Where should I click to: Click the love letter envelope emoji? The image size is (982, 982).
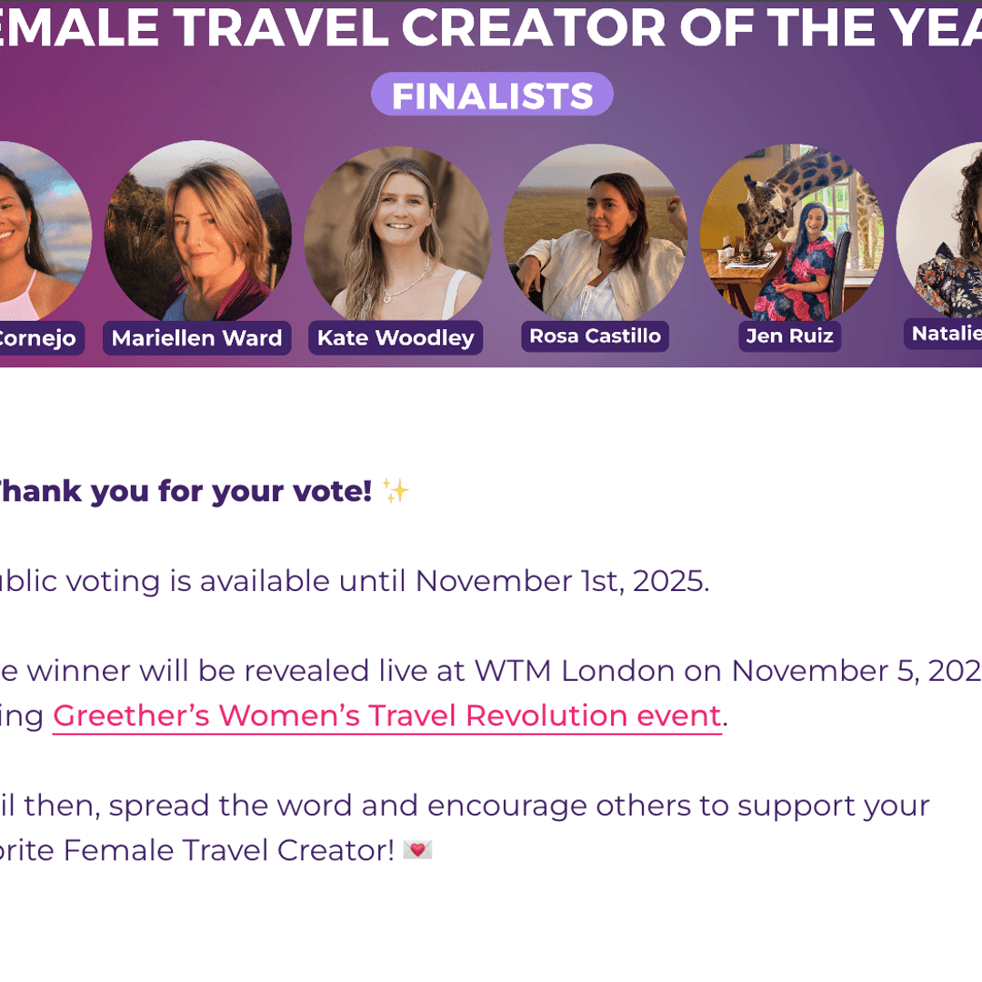pyautogui.click(x=417, y=850)
